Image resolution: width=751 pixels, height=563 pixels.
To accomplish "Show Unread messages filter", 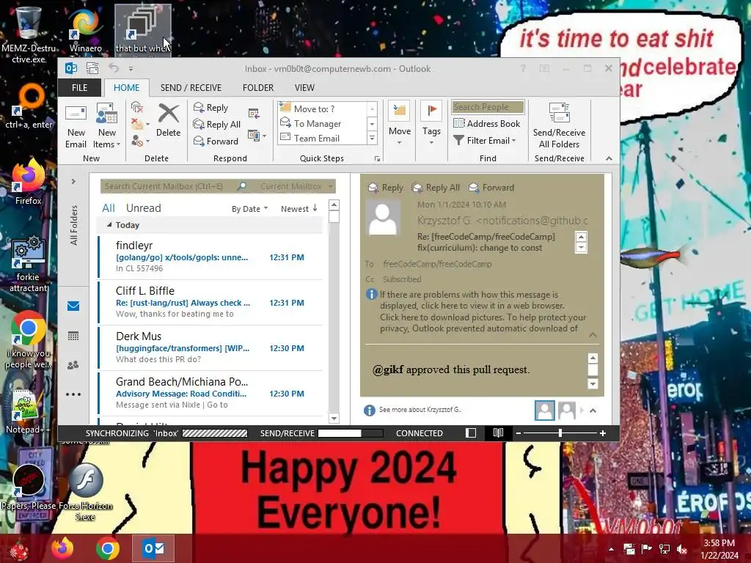I will coord(143,208).
